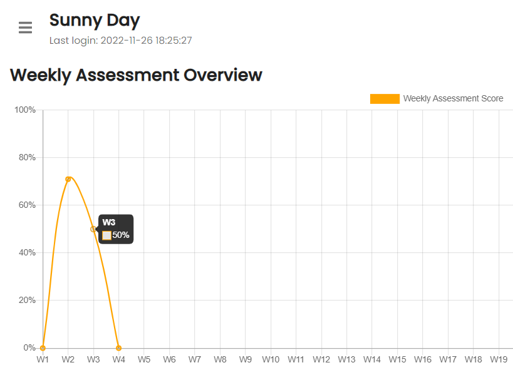
Task: Click the Sunny Day page title
Action: click(95, 20)
